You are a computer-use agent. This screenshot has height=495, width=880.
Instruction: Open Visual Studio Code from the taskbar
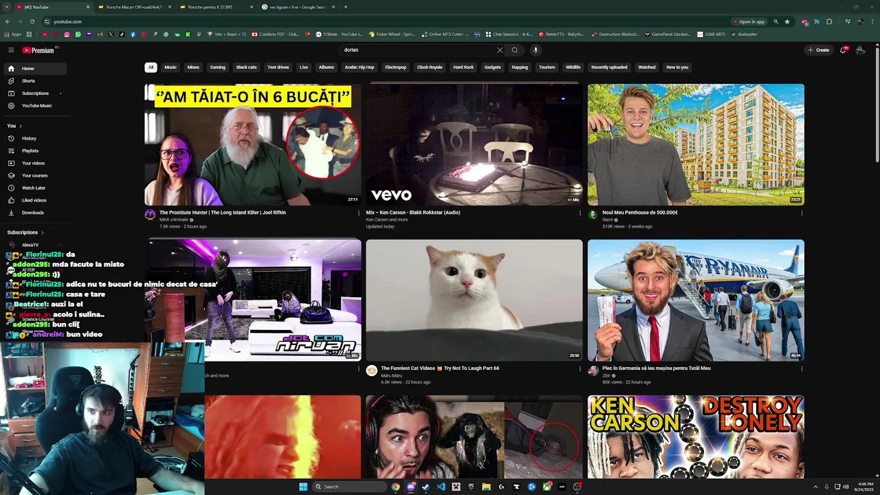click(x=441, y=487)
